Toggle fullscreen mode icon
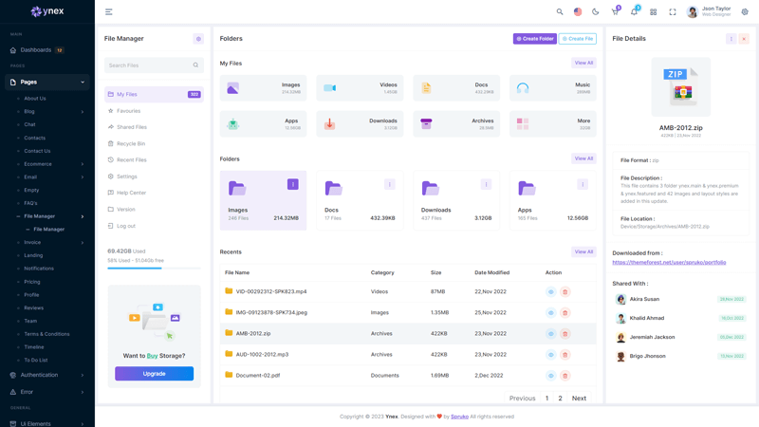This screenshot has width=759, height=427. pyautogui.click(x=673, y=12)
